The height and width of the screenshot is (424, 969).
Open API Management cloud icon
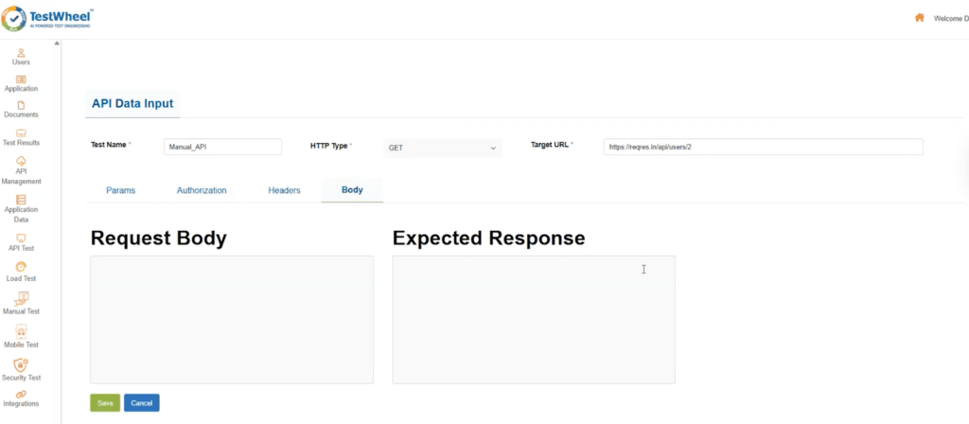[21, 160]
